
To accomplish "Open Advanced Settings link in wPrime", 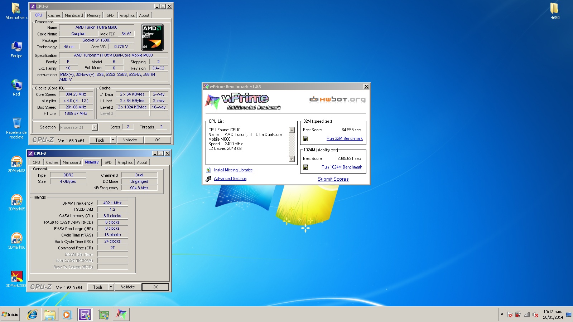I will click(230, 179).
